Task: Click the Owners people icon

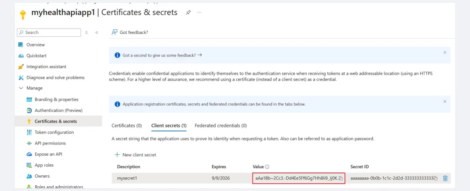Action: point(29,176)
